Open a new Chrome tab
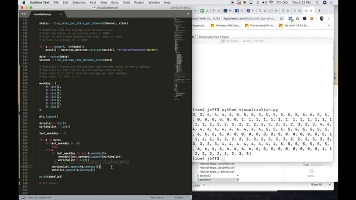This screenshot has height=200, width=356. coord(319,11)
